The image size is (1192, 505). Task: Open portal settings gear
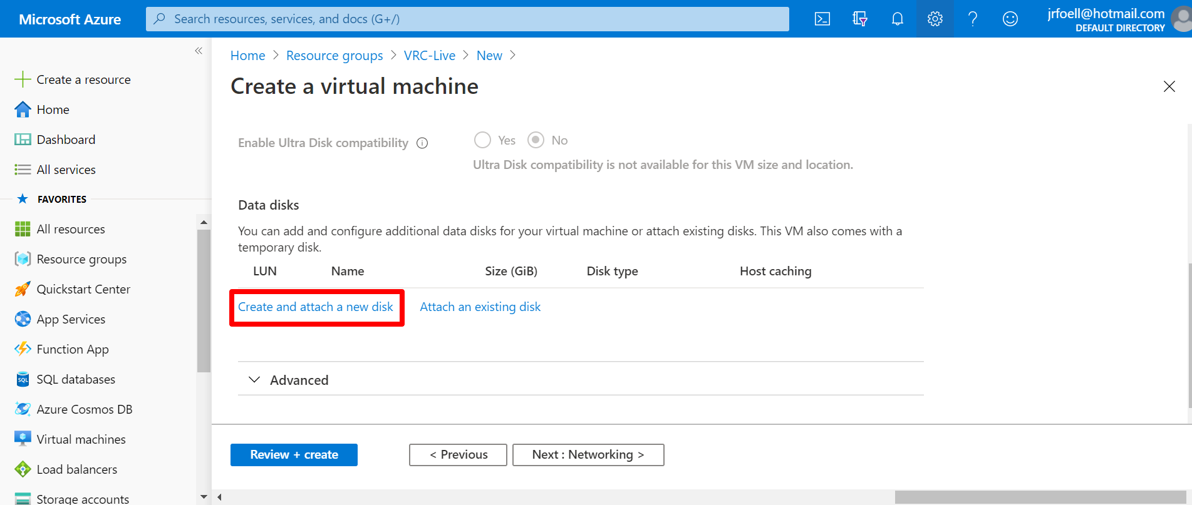[935, 19]
